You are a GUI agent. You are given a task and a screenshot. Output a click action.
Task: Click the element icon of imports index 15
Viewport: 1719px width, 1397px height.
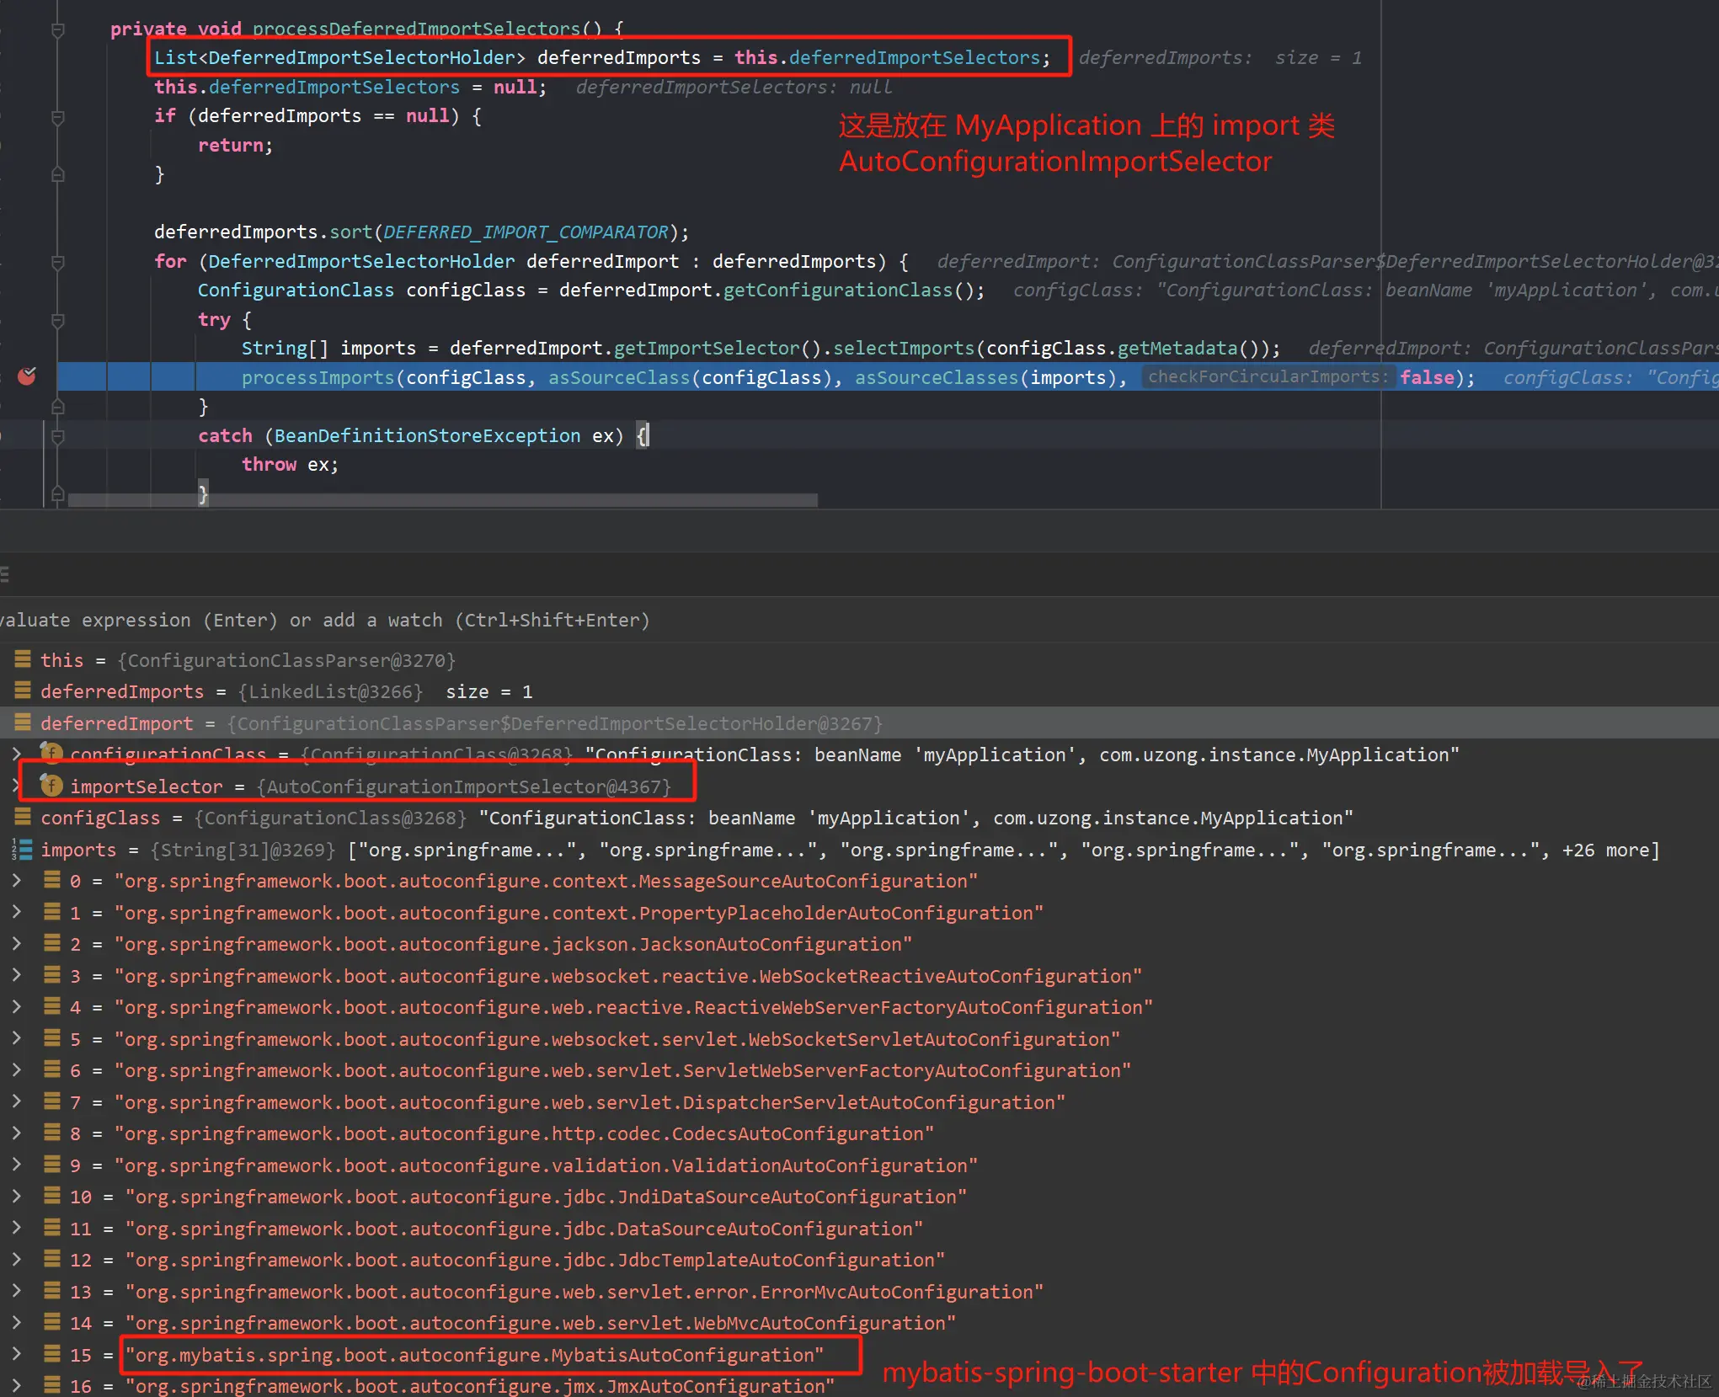point(52,1354)
